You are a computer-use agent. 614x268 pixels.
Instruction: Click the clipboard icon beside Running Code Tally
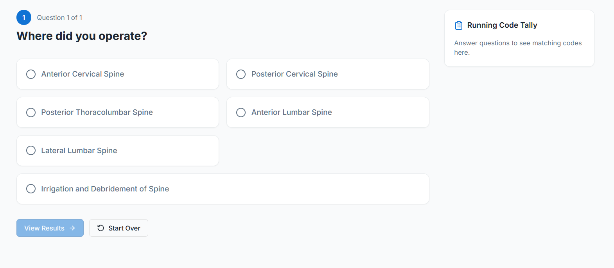[458, 25]
